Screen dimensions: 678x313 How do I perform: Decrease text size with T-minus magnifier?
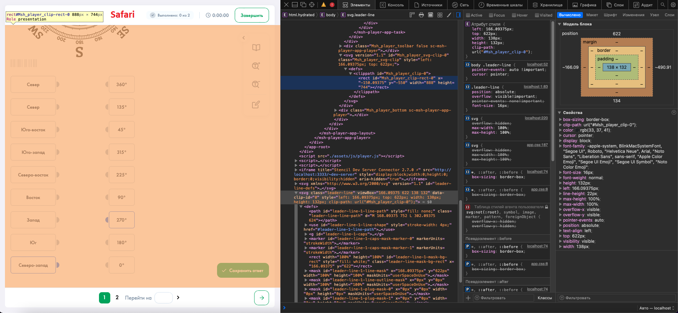[x=256, y=84]
